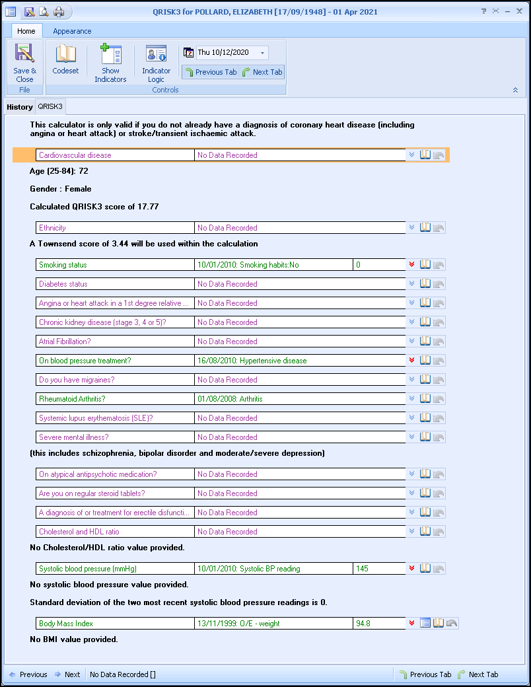Open the date picker dropdown showing 10/12/2020
The height and width of the screenshot is (687, 531).
point(263,53)
